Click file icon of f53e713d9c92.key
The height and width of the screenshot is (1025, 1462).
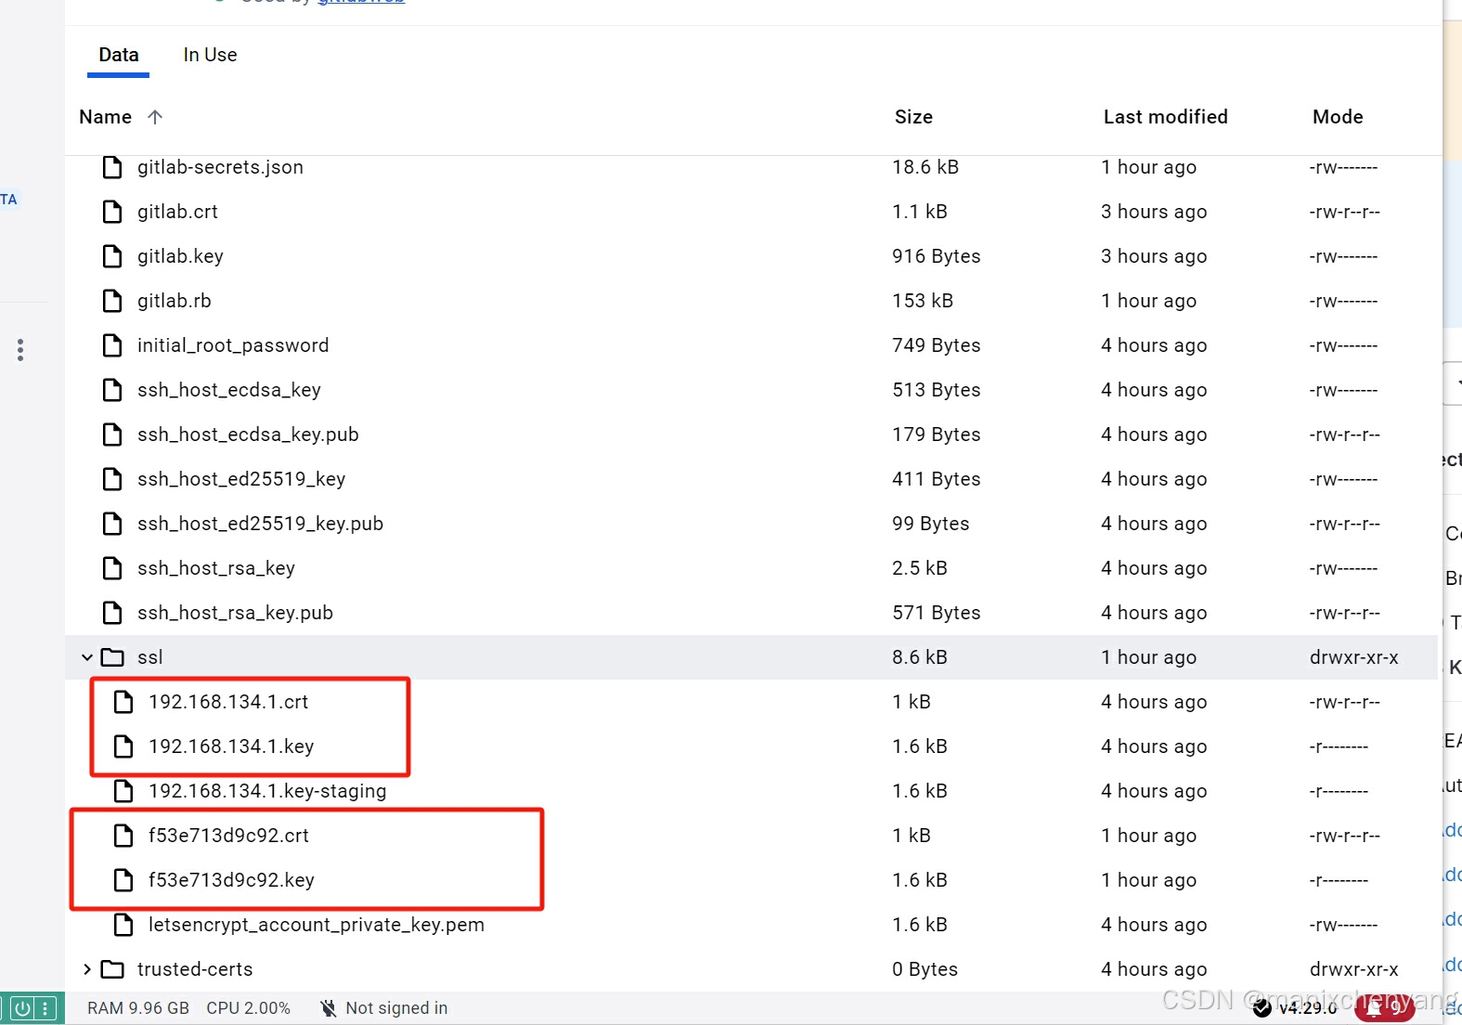tap(123, 880)
